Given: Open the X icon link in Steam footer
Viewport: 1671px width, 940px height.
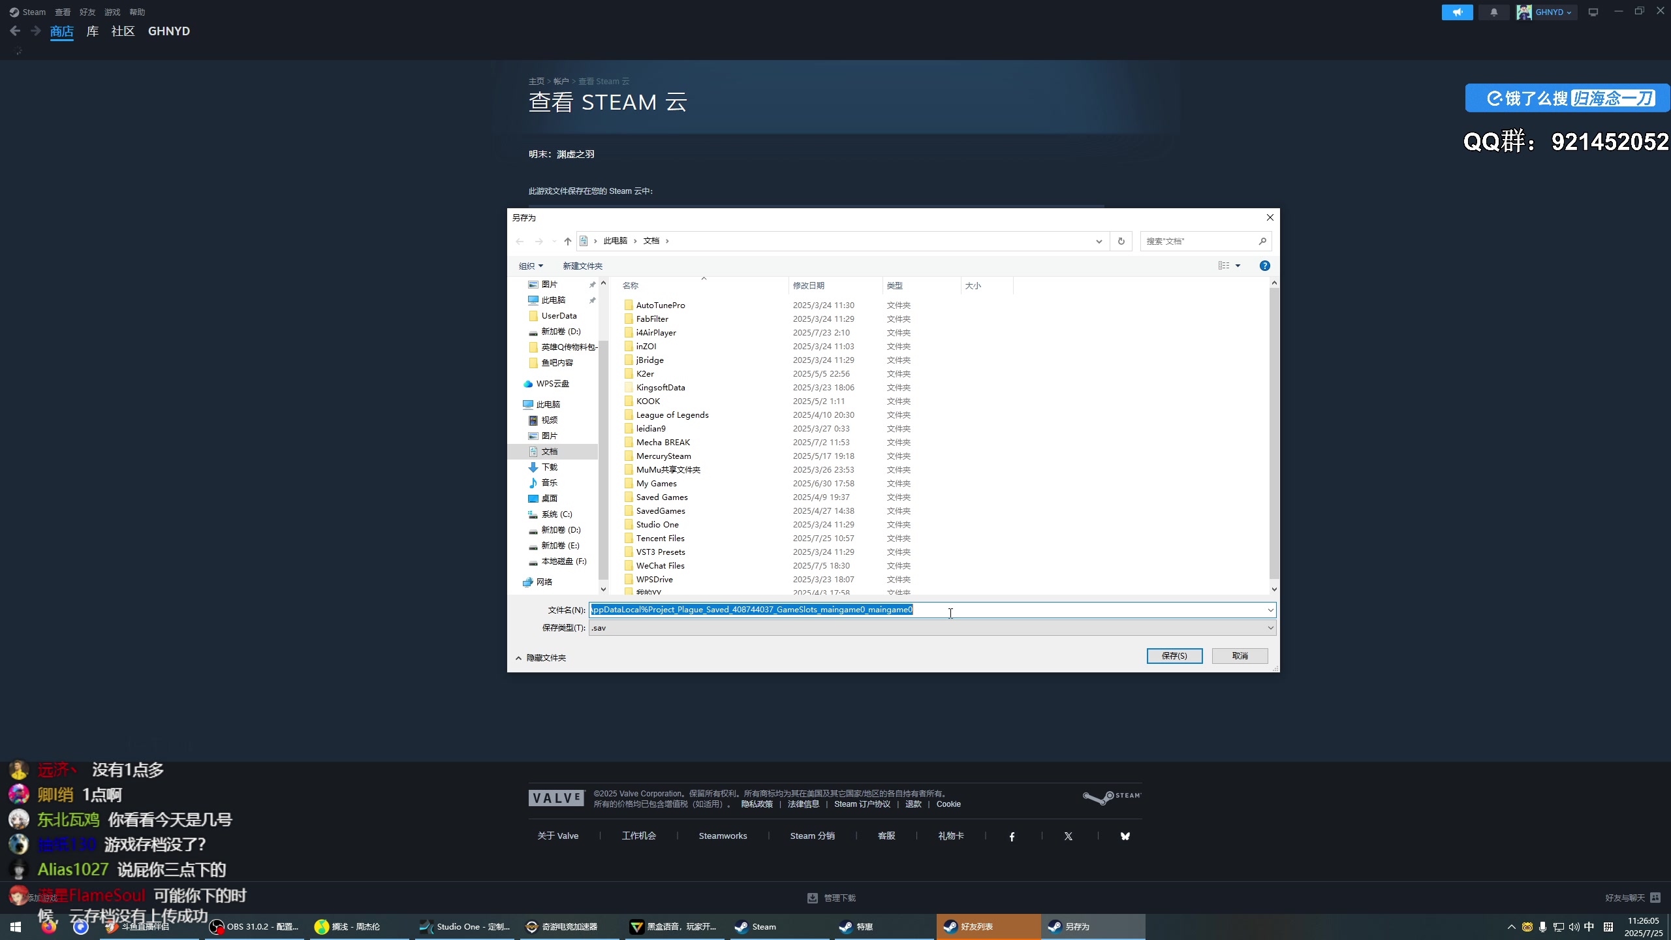Looking at the screenshot, I should 1068,836.
